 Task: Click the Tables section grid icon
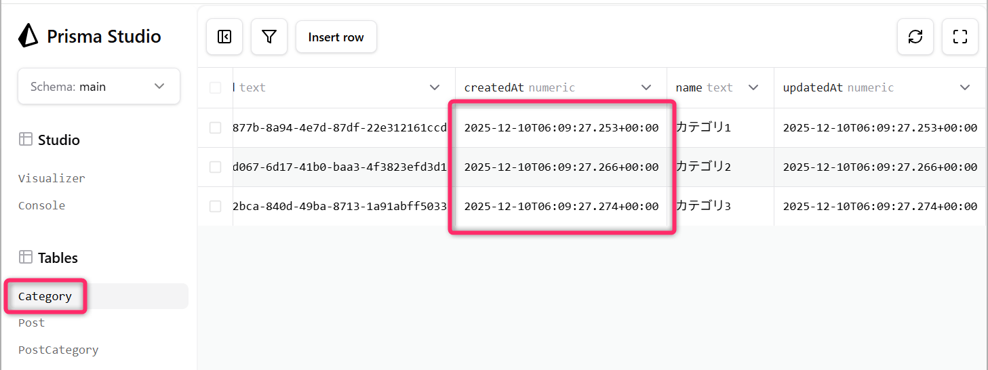click(26, 258)
